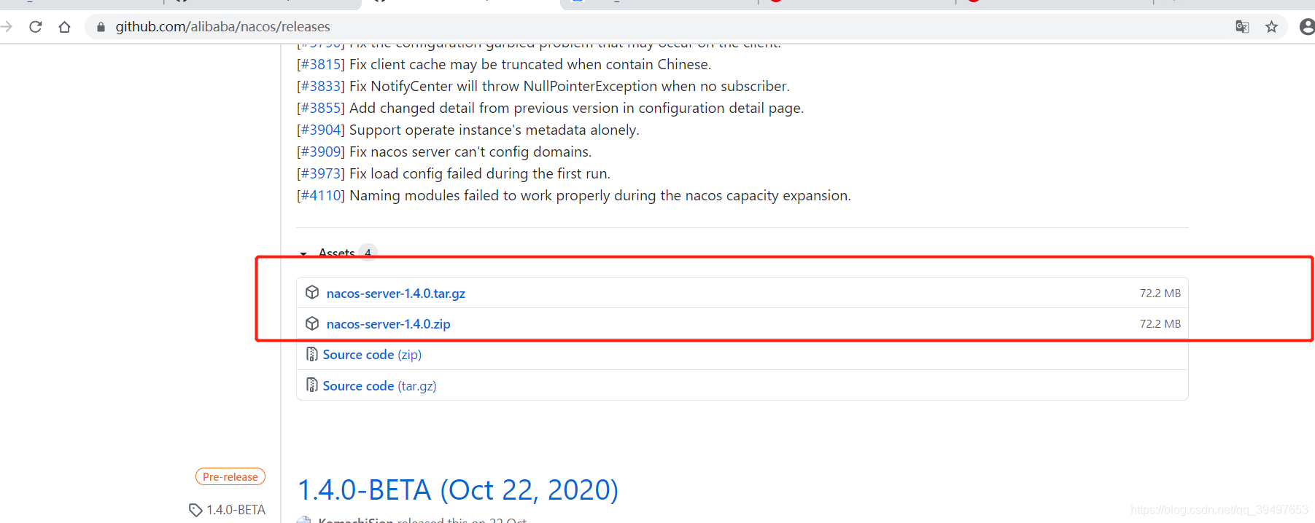Image resolution: width=1315 pixels, height=523 pixels.
Task: Click text 'Support operate instance's metadata alonely.'
Action: [x=494, y=130]
